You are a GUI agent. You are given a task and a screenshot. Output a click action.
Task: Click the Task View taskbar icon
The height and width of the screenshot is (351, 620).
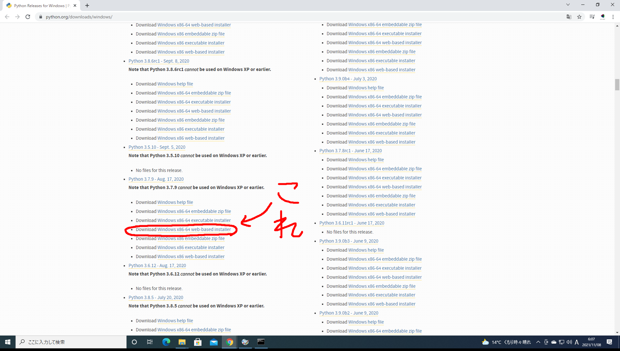click(150, 342)
